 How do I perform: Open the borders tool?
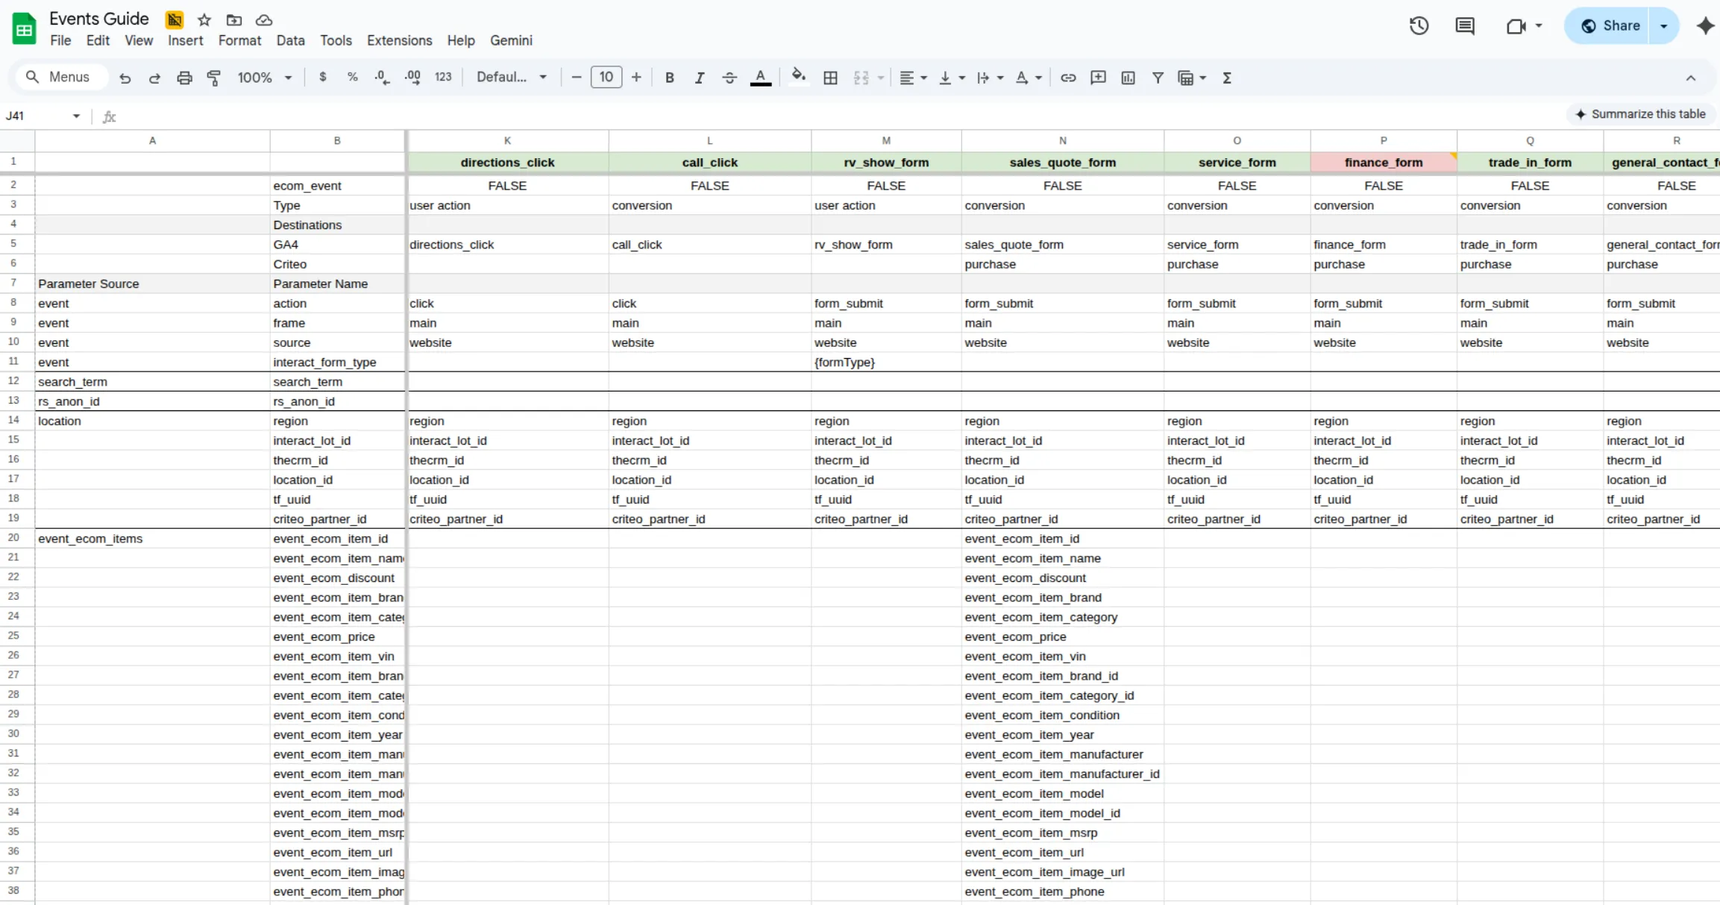point(830,78)
